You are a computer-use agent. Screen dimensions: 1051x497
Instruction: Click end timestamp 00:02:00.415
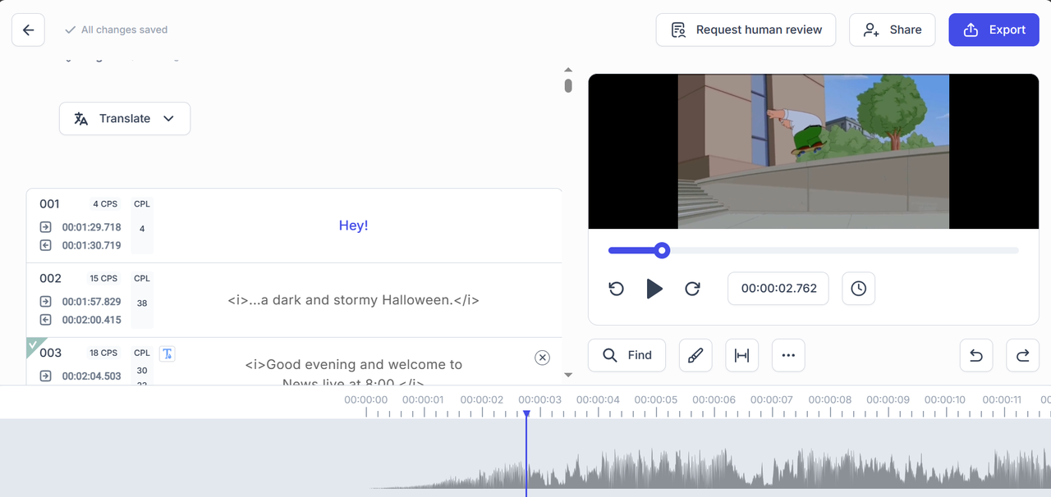[91, 320]
